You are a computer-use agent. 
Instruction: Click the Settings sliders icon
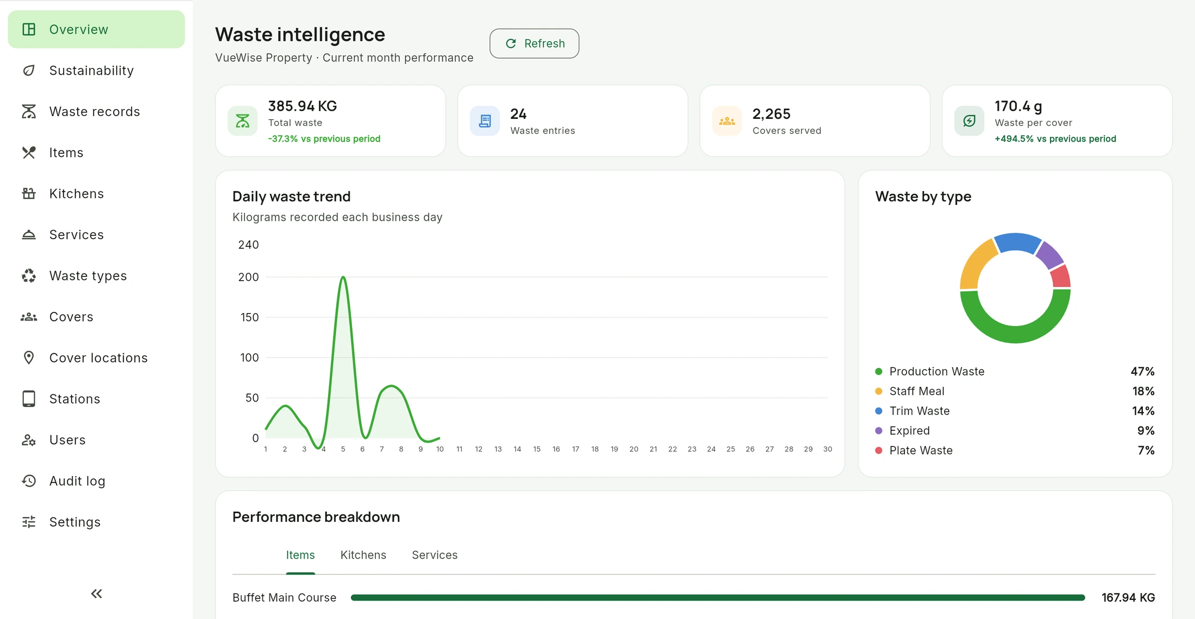point(29,522)
